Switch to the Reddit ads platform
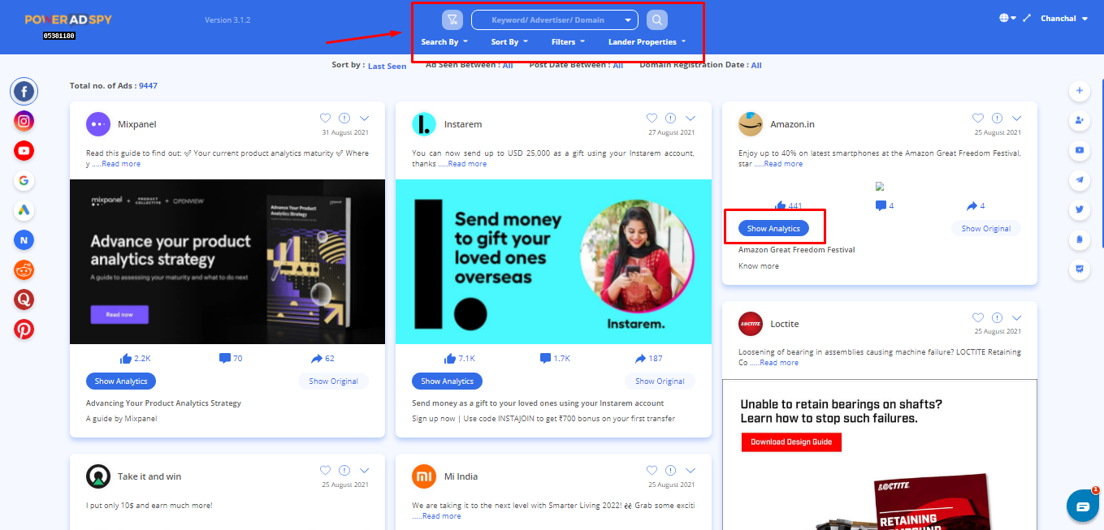 click(x=24, y=270)
